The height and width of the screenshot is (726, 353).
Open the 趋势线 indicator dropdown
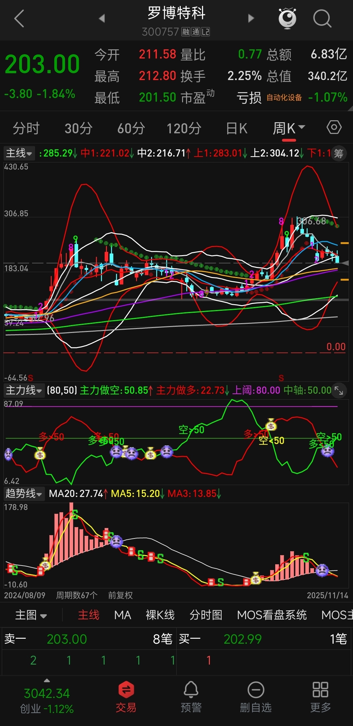tap(24, 493)
